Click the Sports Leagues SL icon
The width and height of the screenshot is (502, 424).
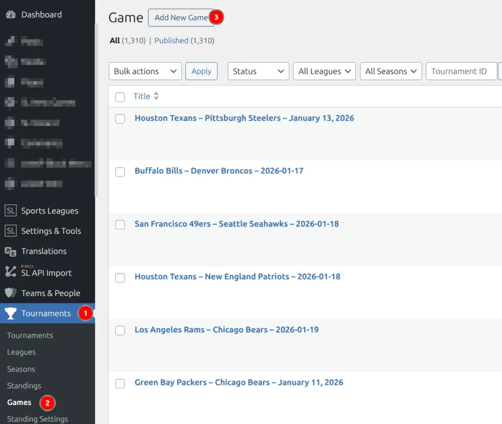pyautogui.click(x=11, y=211)
